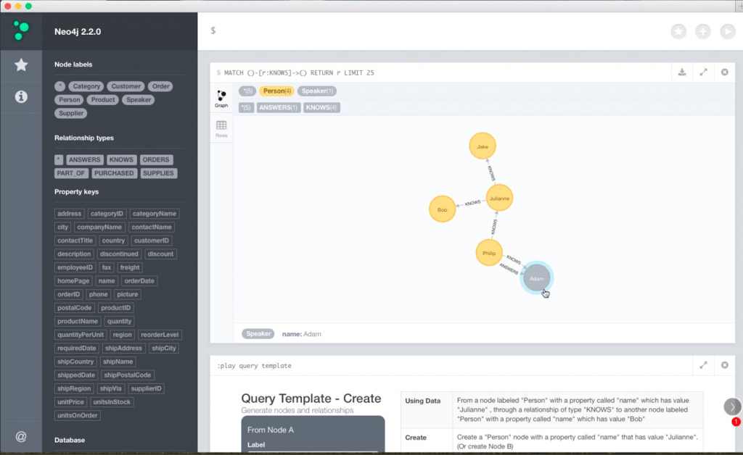Select ANSWERS relationship type in sidebar
Screen dimensions: 743x455
[84, 160]
